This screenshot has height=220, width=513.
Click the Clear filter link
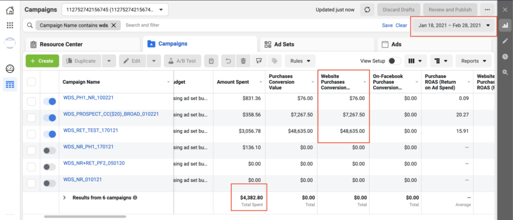pyautogui.click(x=401, y=25)
